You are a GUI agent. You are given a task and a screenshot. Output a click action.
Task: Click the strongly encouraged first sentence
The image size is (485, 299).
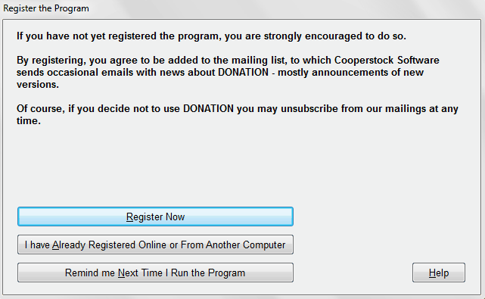pyautogui.click(x=211, y=36)
